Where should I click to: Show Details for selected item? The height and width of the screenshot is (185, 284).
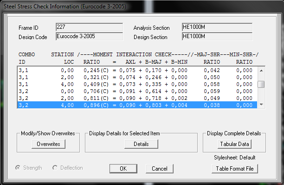coord(141,144)
